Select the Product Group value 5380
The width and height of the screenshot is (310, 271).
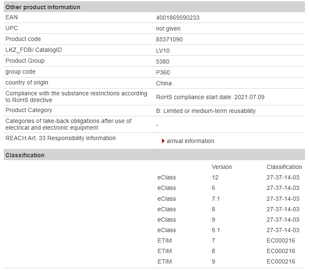coord(163,61)
